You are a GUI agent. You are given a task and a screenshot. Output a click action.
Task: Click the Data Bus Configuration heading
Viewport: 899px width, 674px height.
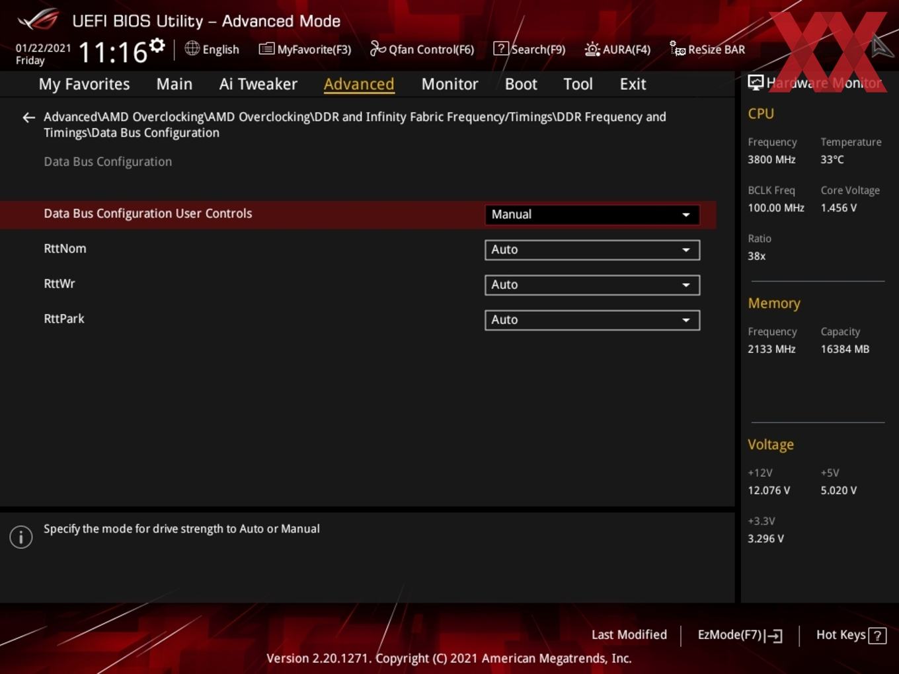[108, 162]
